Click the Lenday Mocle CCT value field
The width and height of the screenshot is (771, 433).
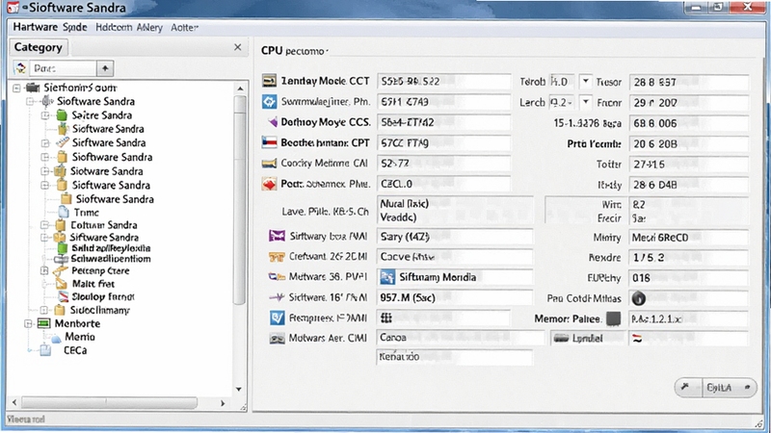point(444,82)
